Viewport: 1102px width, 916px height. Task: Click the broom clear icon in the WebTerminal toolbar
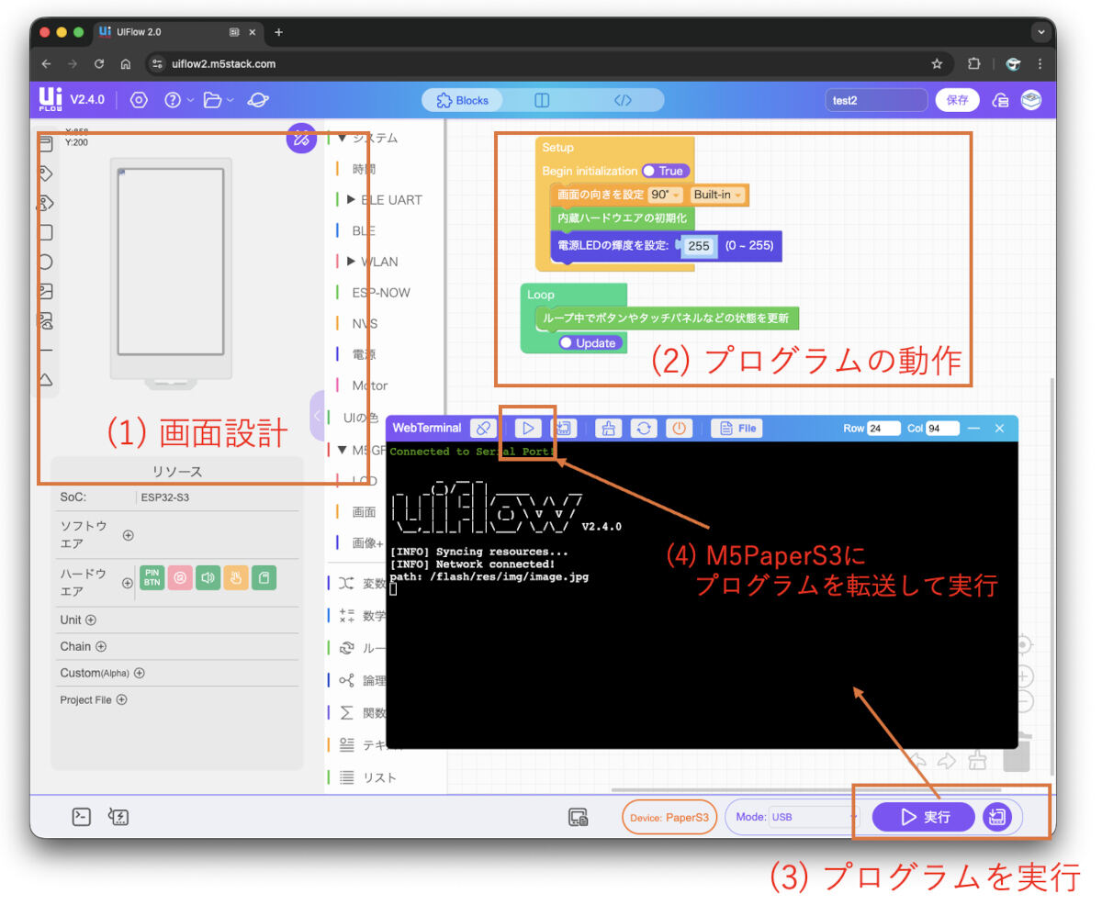pyautogui.click(x=608, y=428)
